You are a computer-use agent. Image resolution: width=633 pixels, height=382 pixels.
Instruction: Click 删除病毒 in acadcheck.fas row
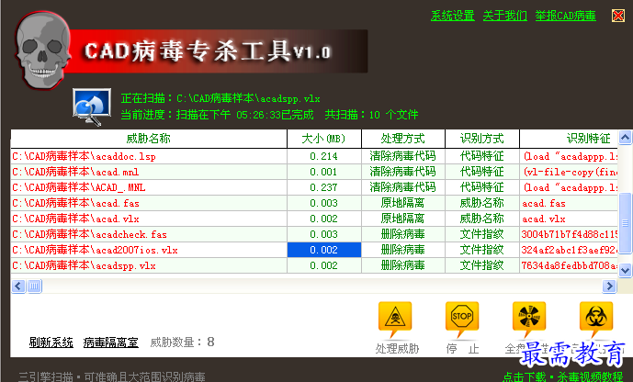click(403, 234)
